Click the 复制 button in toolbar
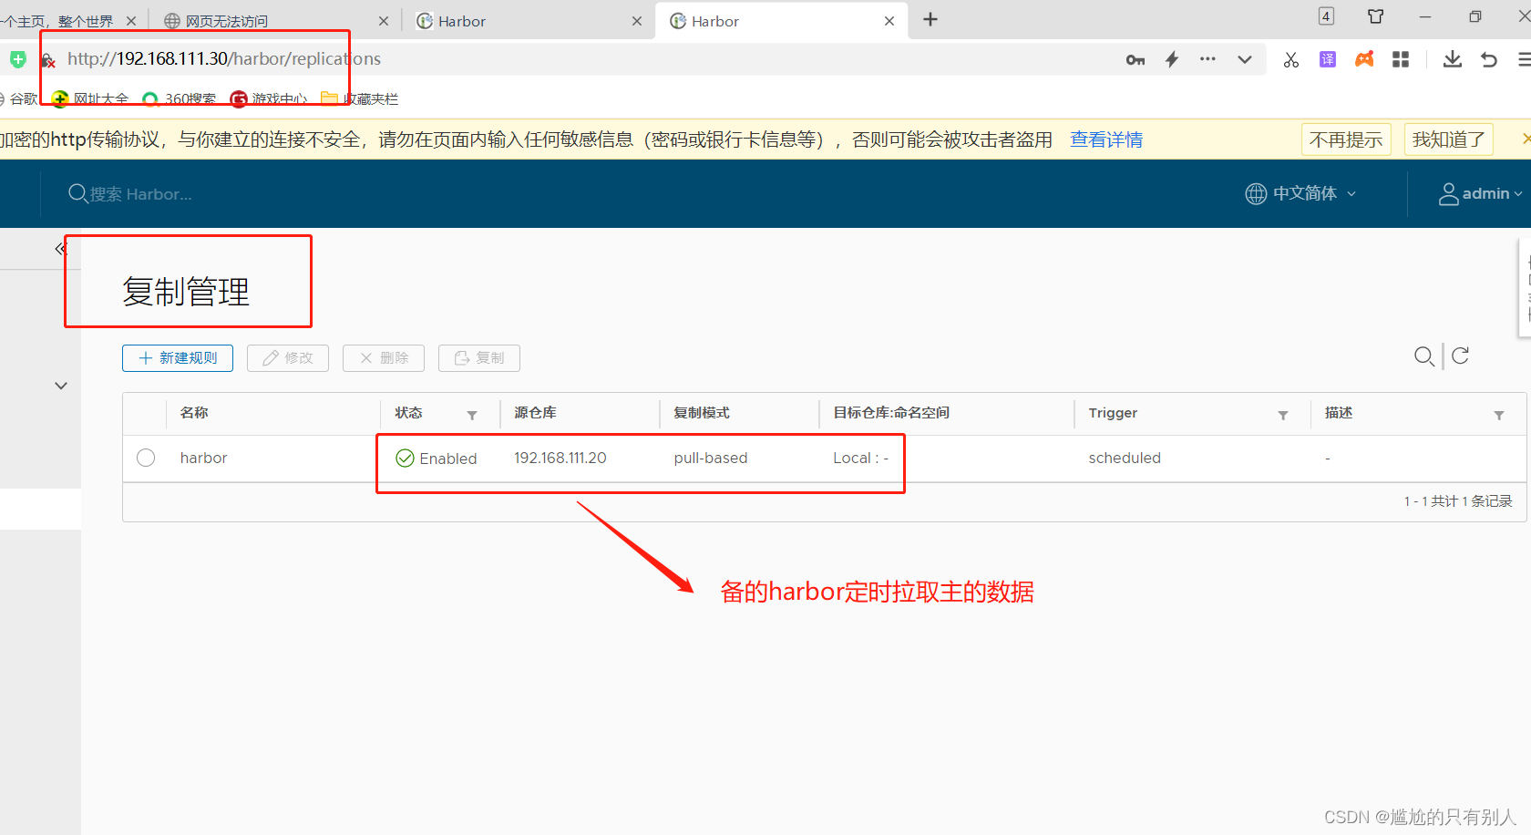The height and width of the screenshot is (835, 1531). coord(479,358)
